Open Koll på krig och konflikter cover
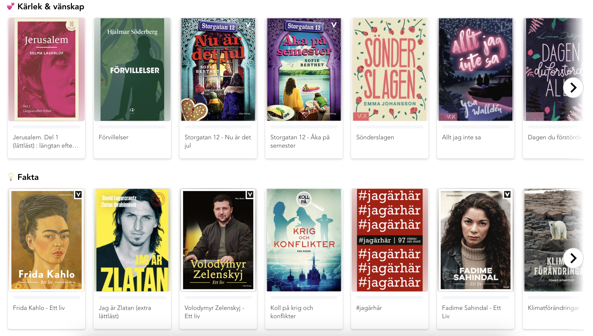The width and height of the screenshot is (593, 336). [304, 240]
